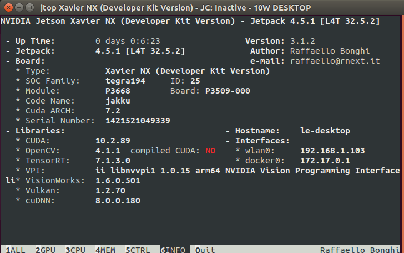The width and height of the screenshot is (404, 253).
Task: Select the 3CPU tab
Action: pos(75,250)
